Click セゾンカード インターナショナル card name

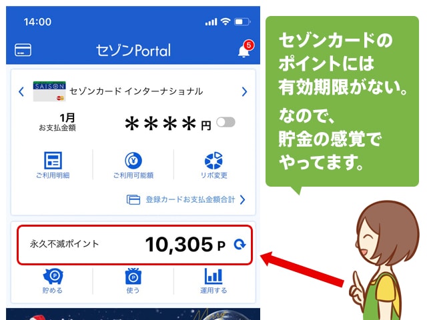click(136, 91)
